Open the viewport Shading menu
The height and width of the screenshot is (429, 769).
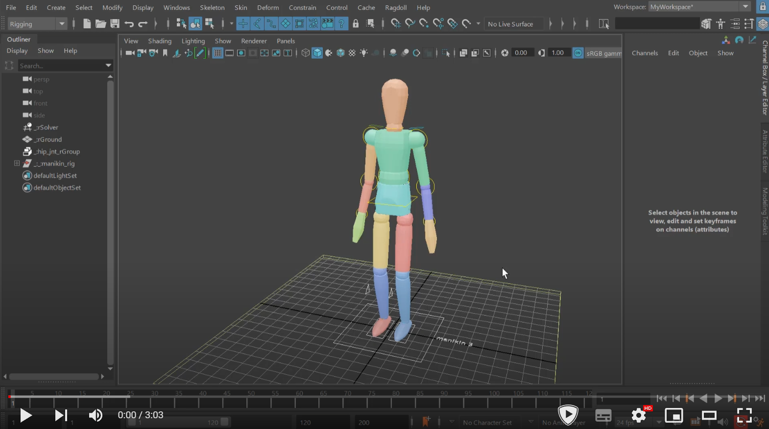[160, 41]
